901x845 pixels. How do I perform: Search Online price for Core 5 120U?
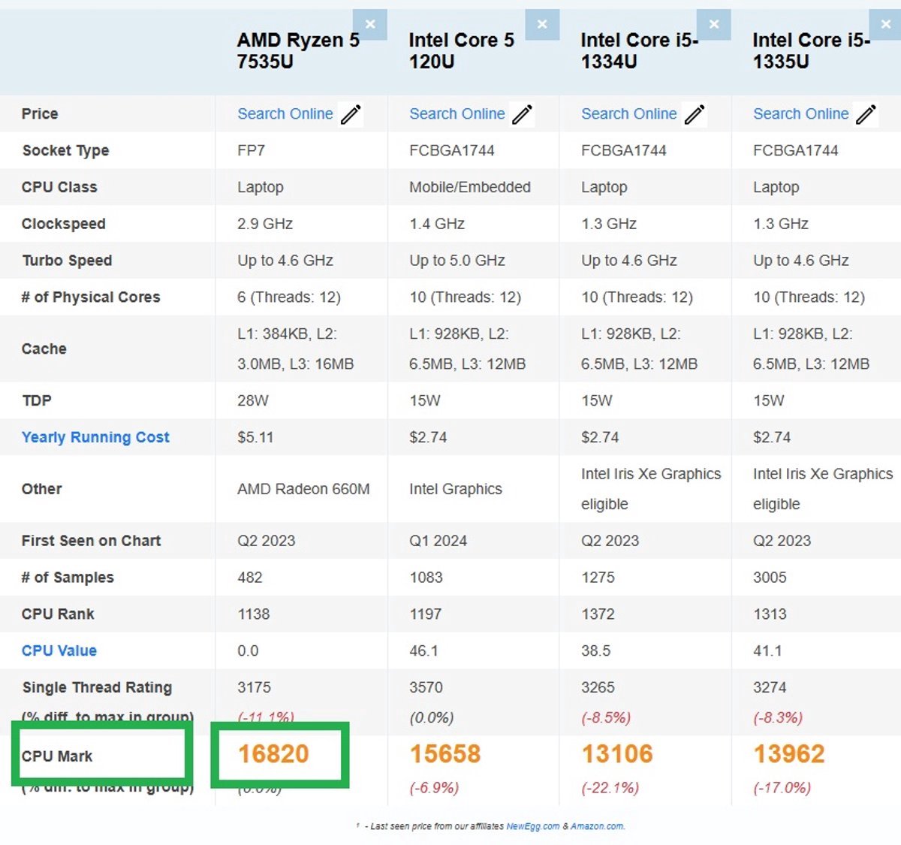point(457,114)
